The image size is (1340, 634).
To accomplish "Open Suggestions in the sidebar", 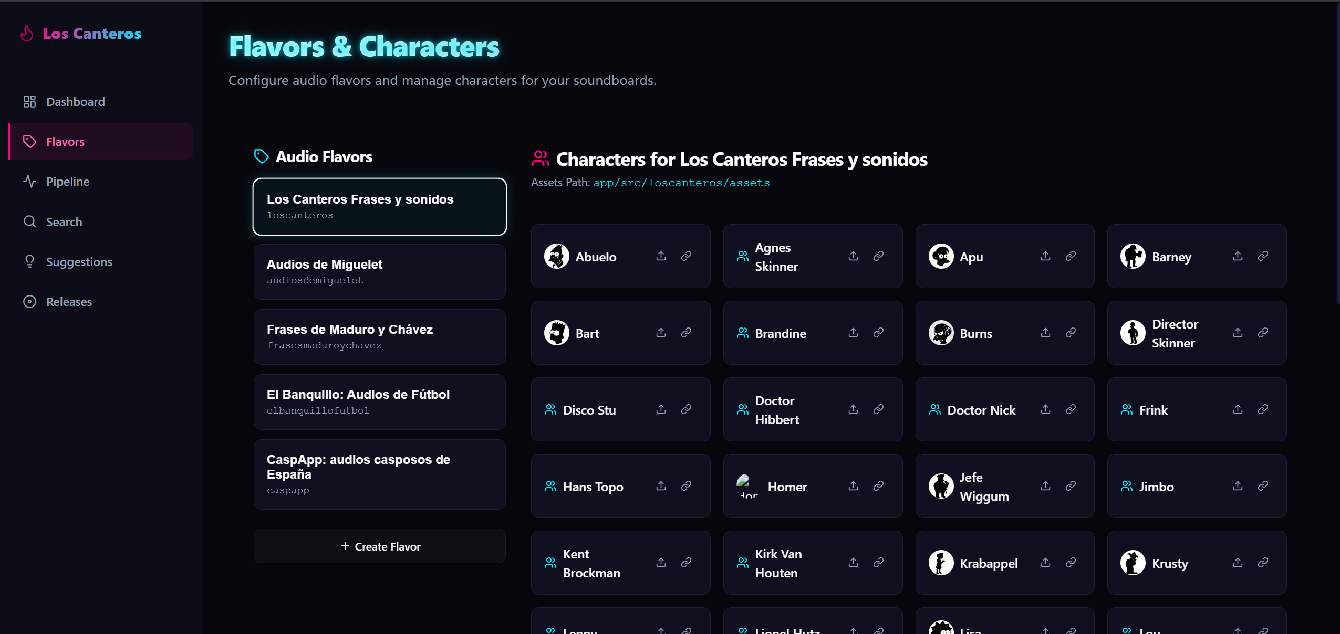I will click(x=101, y=261).
